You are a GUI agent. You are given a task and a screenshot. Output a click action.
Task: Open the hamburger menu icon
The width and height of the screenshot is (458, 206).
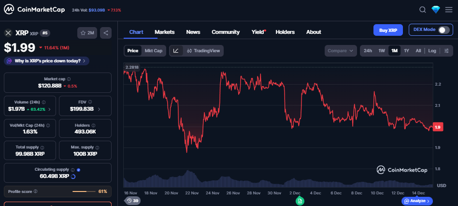(449, 10)
